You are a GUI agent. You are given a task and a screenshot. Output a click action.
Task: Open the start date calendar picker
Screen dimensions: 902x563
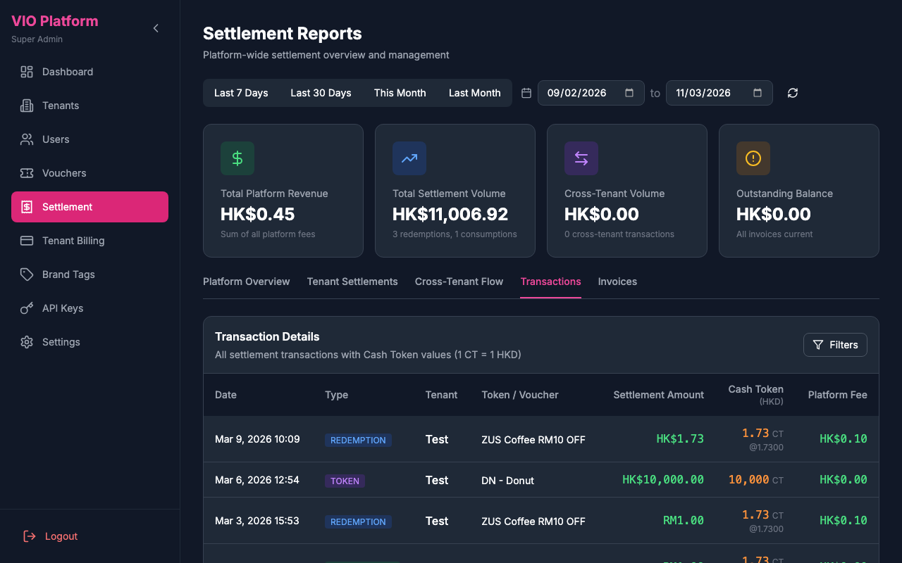pos(629,93)
